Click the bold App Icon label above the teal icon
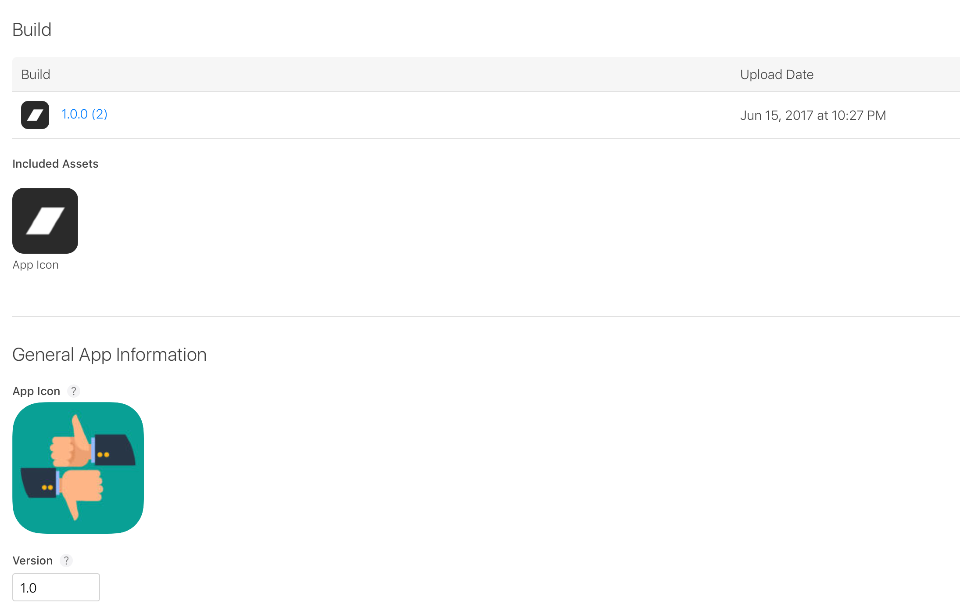The width and height of the screenshot is (960, 611). click(x=36, y=391)
